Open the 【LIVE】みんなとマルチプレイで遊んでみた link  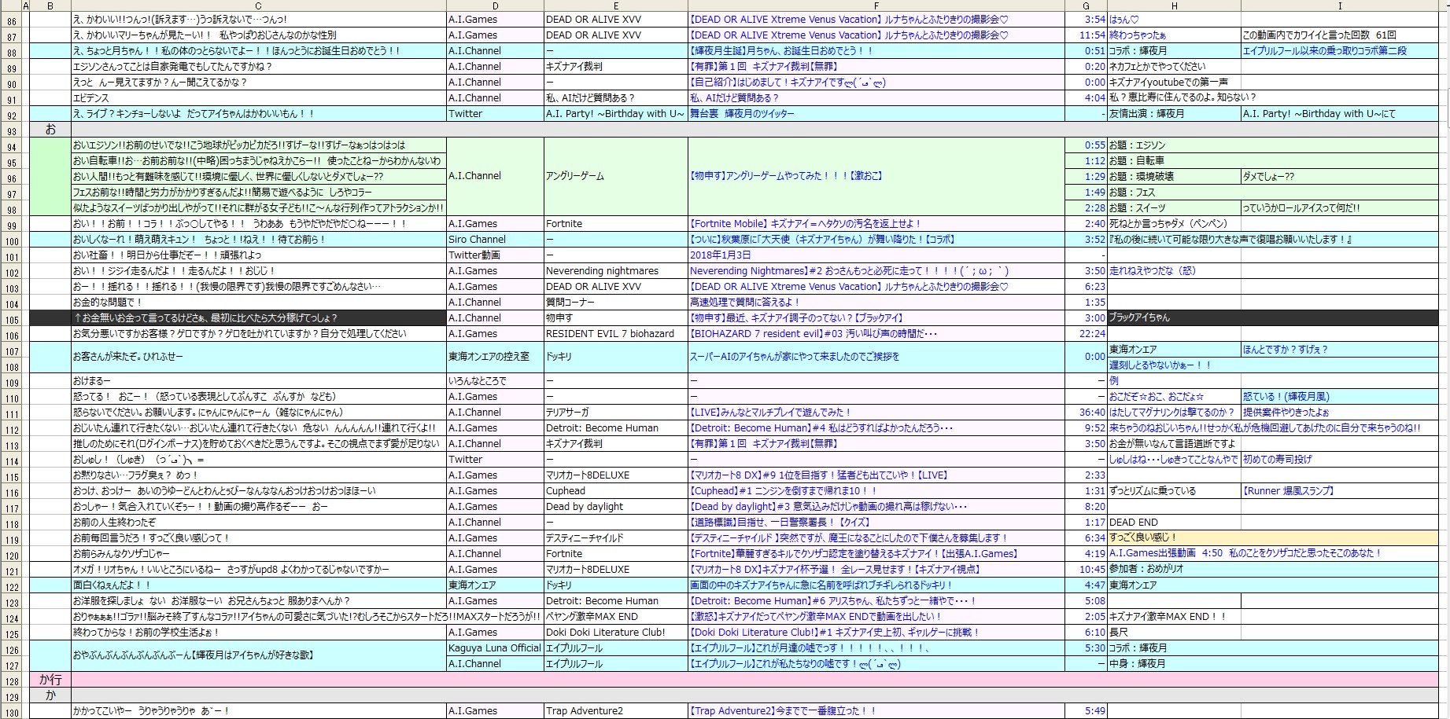[x=770, y=413]
